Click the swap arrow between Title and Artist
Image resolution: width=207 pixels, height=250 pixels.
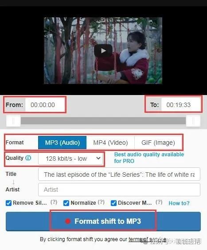coord(13,182)
